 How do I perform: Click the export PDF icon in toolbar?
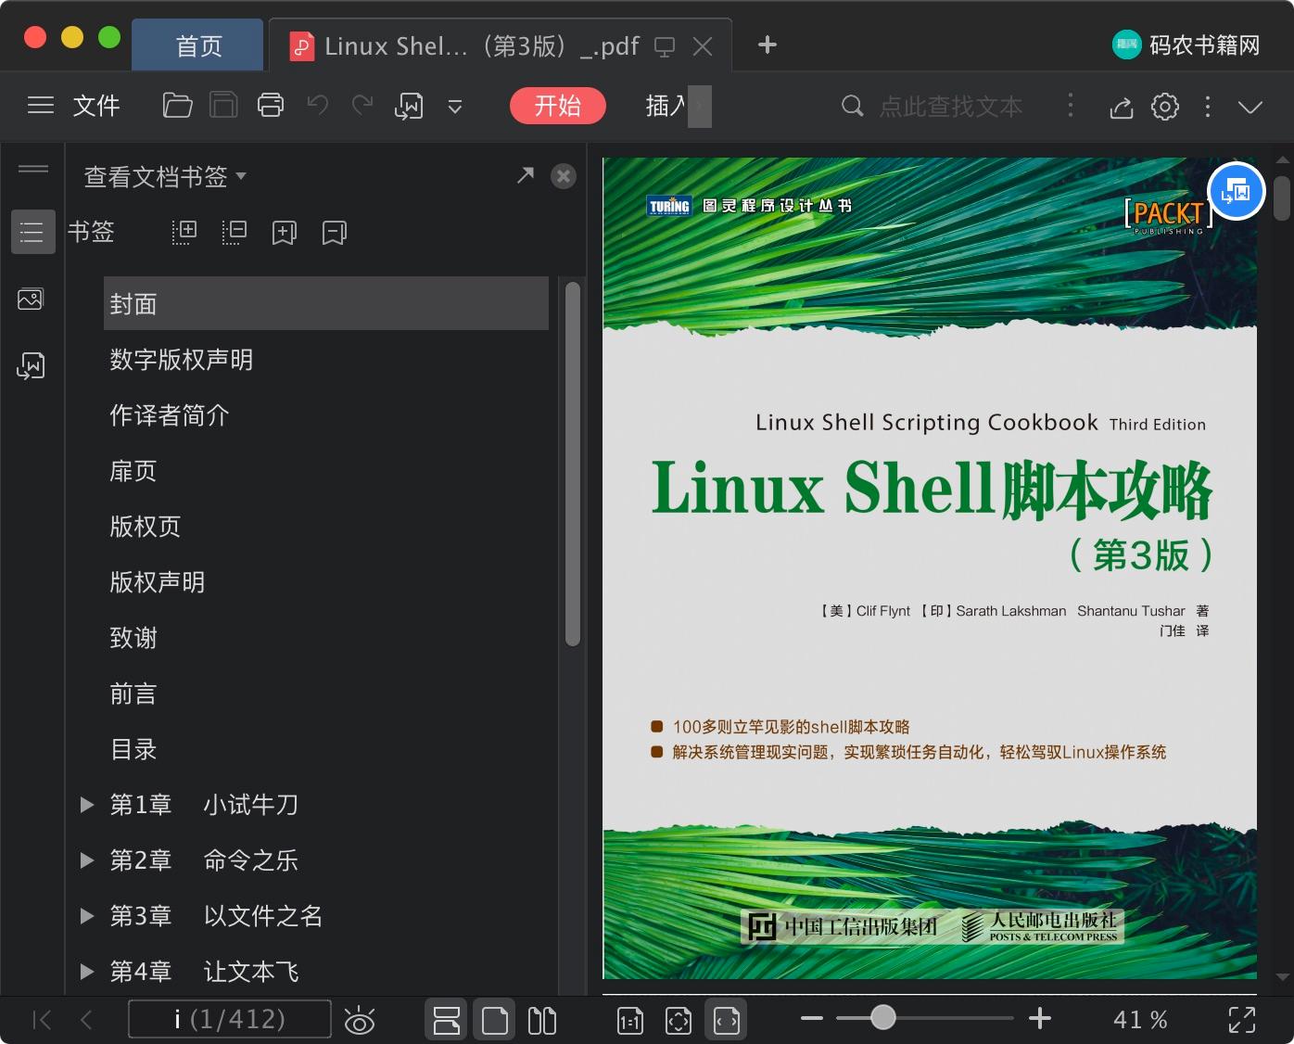click(409, 107)
